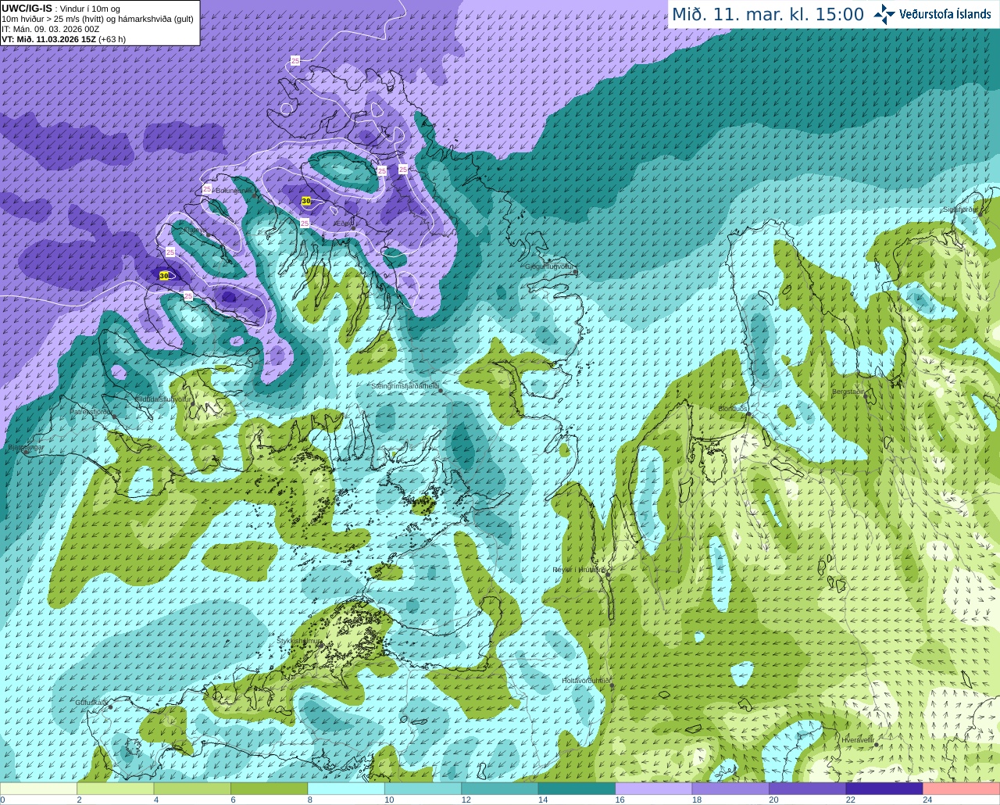1000x805 pixels.
Task: Click the Hveravellir station label
Action: point(858,739)
